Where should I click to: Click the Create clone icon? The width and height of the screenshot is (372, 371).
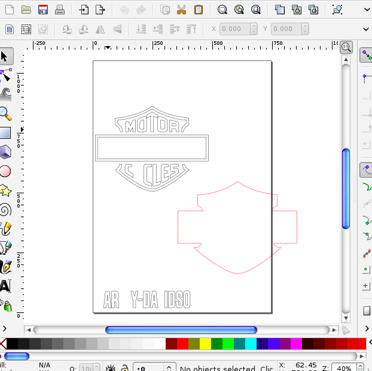pyautogui.click(x=297, y=10)
